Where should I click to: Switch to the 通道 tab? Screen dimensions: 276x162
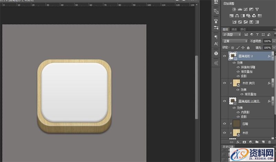(234, 29)
